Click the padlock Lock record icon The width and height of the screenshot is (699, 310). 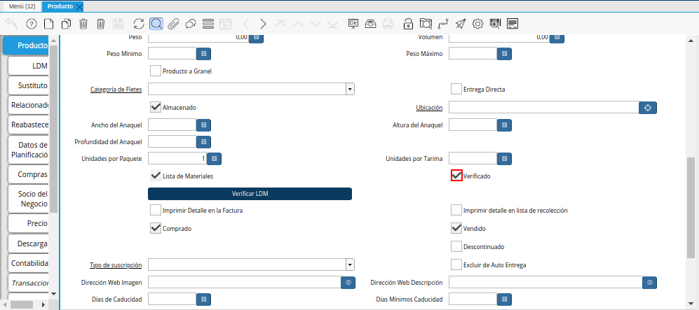(x=408, y=24)
